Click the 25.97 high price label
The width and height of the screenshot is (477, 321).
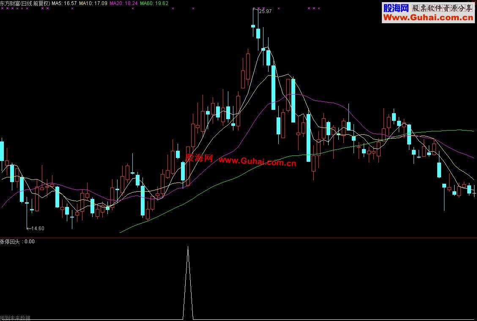265,11
